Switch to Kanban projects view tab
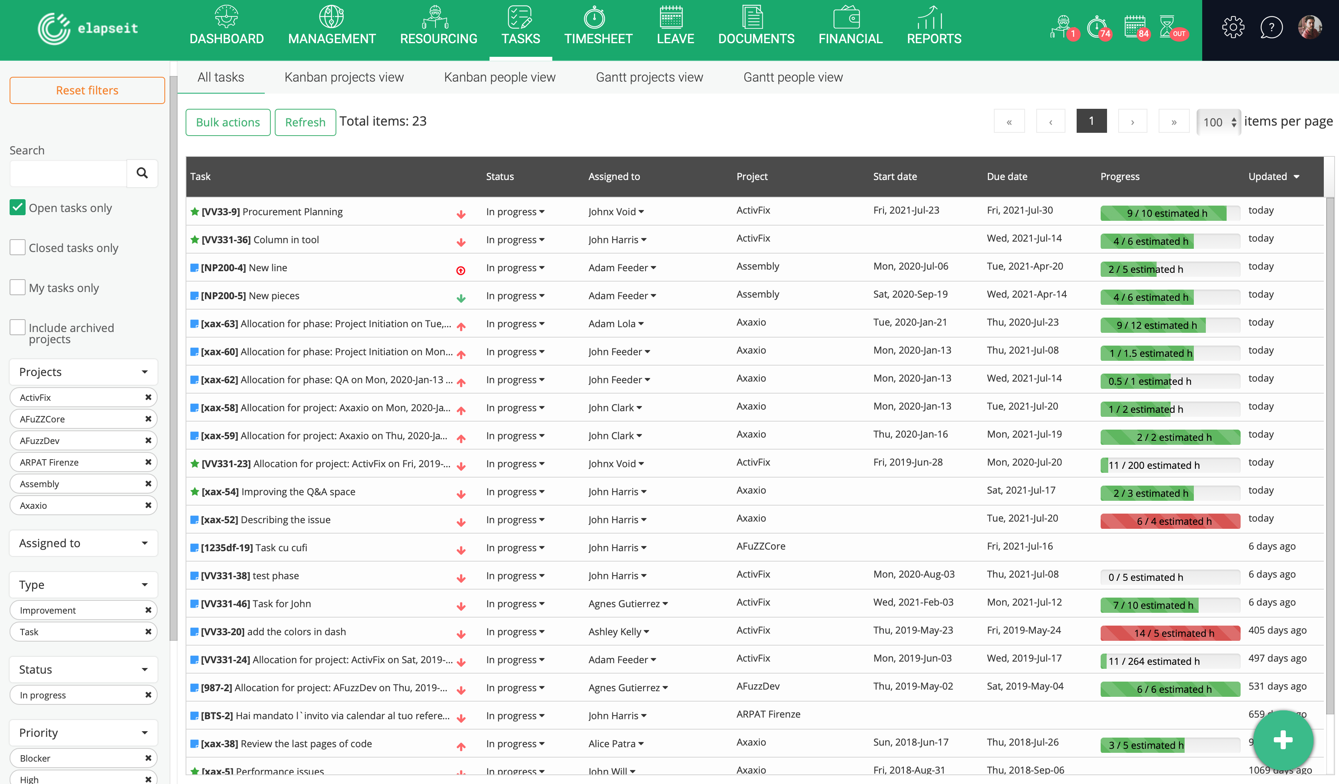1339x784 pixels. click(x=344, y=78)
